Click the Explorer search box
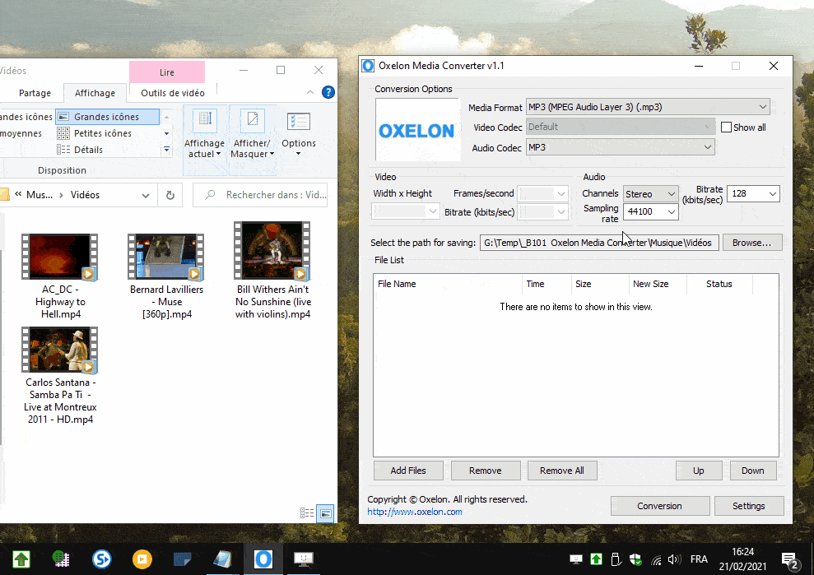 click(x=260, y=195)
